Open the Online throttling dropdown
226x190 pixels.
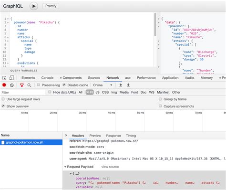click(103, 85)
